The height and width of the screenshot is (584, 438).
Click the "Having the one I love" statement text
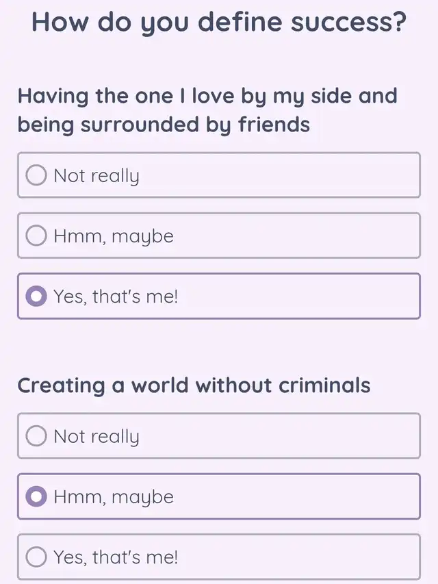click(x=207, y=110)
